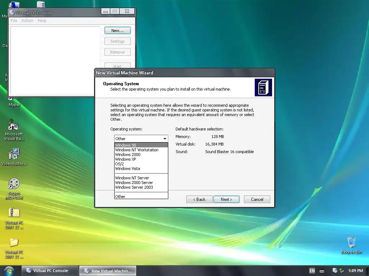This screenshot has height=276, width=369.
Task: Minimize the Virtual PC Console window
Action: click(106, 11)
